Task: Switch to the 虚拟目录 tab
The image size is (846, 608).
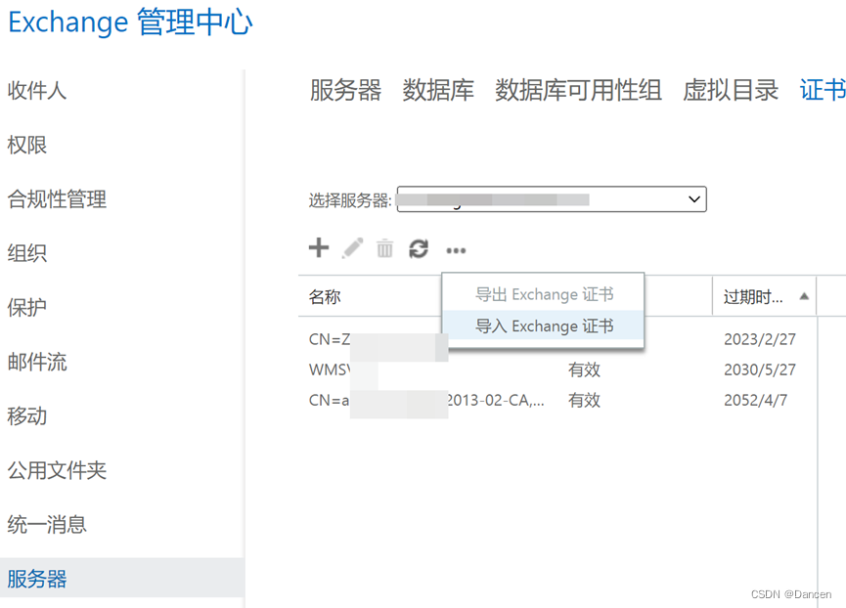Action: (x=731, y=90)
